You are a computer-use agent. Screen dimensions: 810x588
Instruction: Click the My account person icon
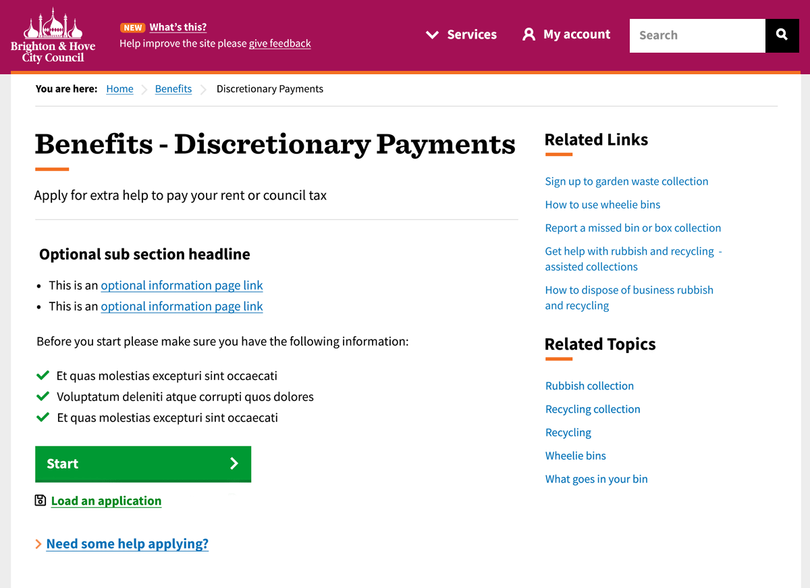pos(529,34)
